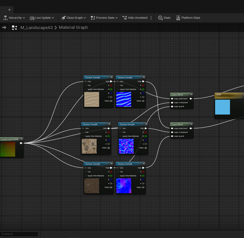Select the M_LandscapeA3 breadcrumb link

(37, 28)
